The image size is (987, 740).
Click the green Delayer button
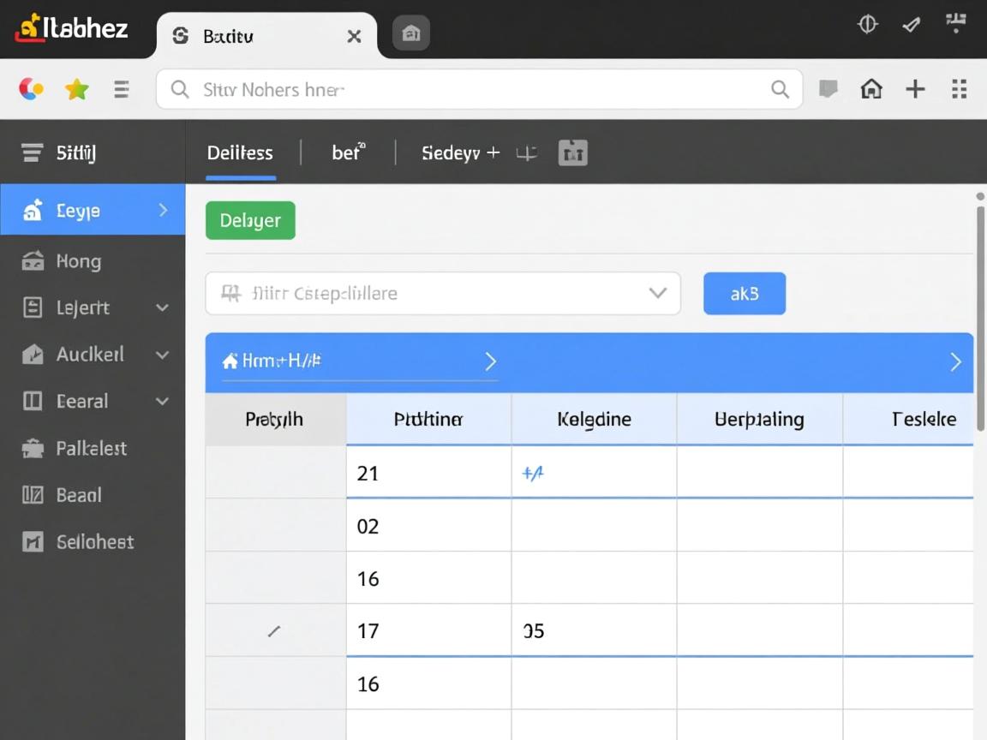tap(250, 220)
